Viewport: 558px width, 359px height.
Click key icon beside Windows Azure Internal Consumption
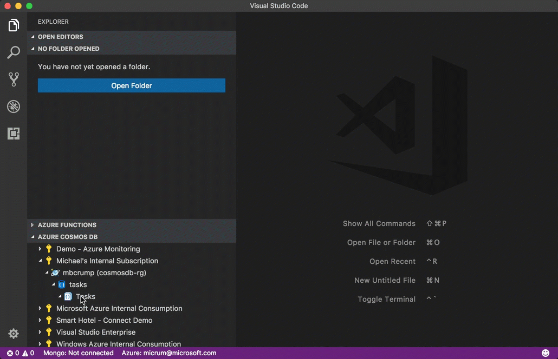click(49, 343)
